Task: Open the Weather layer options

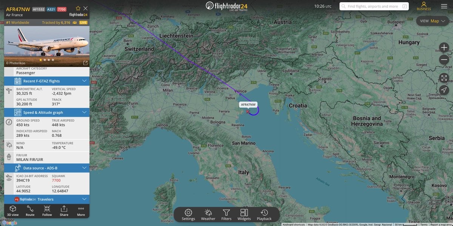Action: point(208,215)
